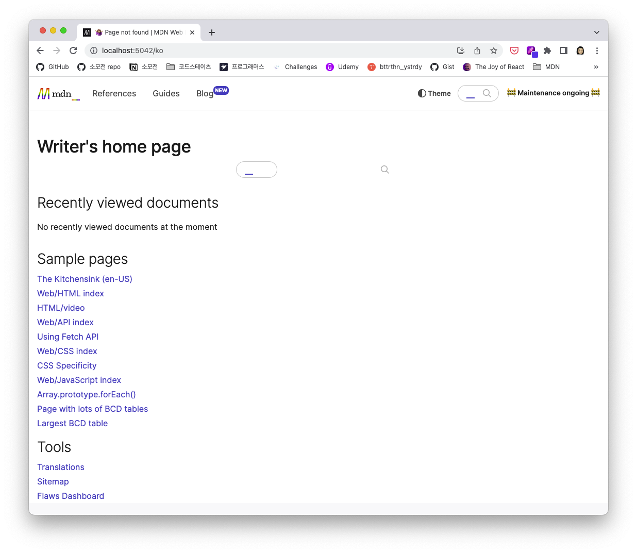Reload the page with refresh icon
The height and width of the screenshot is (553, 637).
[73, 51]
